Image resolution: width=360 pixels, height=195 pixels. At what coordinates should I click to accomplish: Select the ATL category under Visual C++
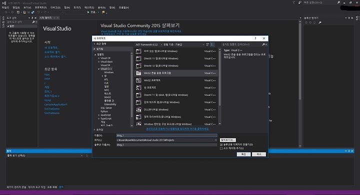click(x=106, y=79)
